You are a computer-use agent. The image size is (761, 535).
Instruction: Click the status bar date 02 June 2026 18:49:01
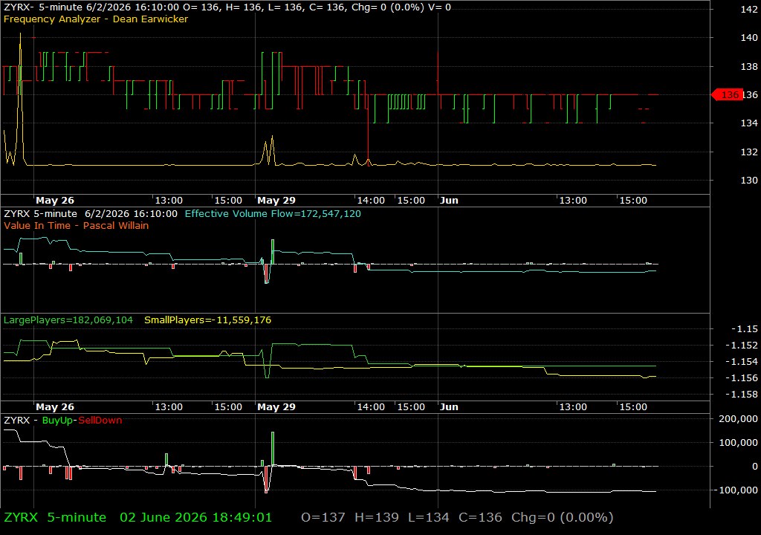(x=196, y=517)
